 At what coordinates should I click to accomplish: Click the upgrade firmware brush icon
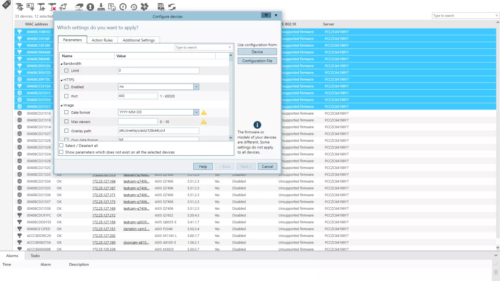tap(101, 6)
